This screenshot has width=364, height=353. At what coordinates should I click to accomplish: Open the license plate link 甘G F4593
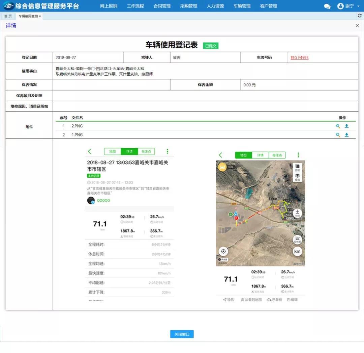pos(299,58)
